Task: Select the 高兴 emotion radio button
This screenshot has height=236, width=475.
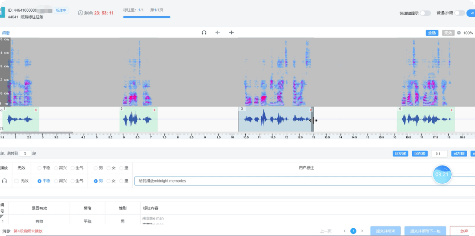Action: click(56, 181)
